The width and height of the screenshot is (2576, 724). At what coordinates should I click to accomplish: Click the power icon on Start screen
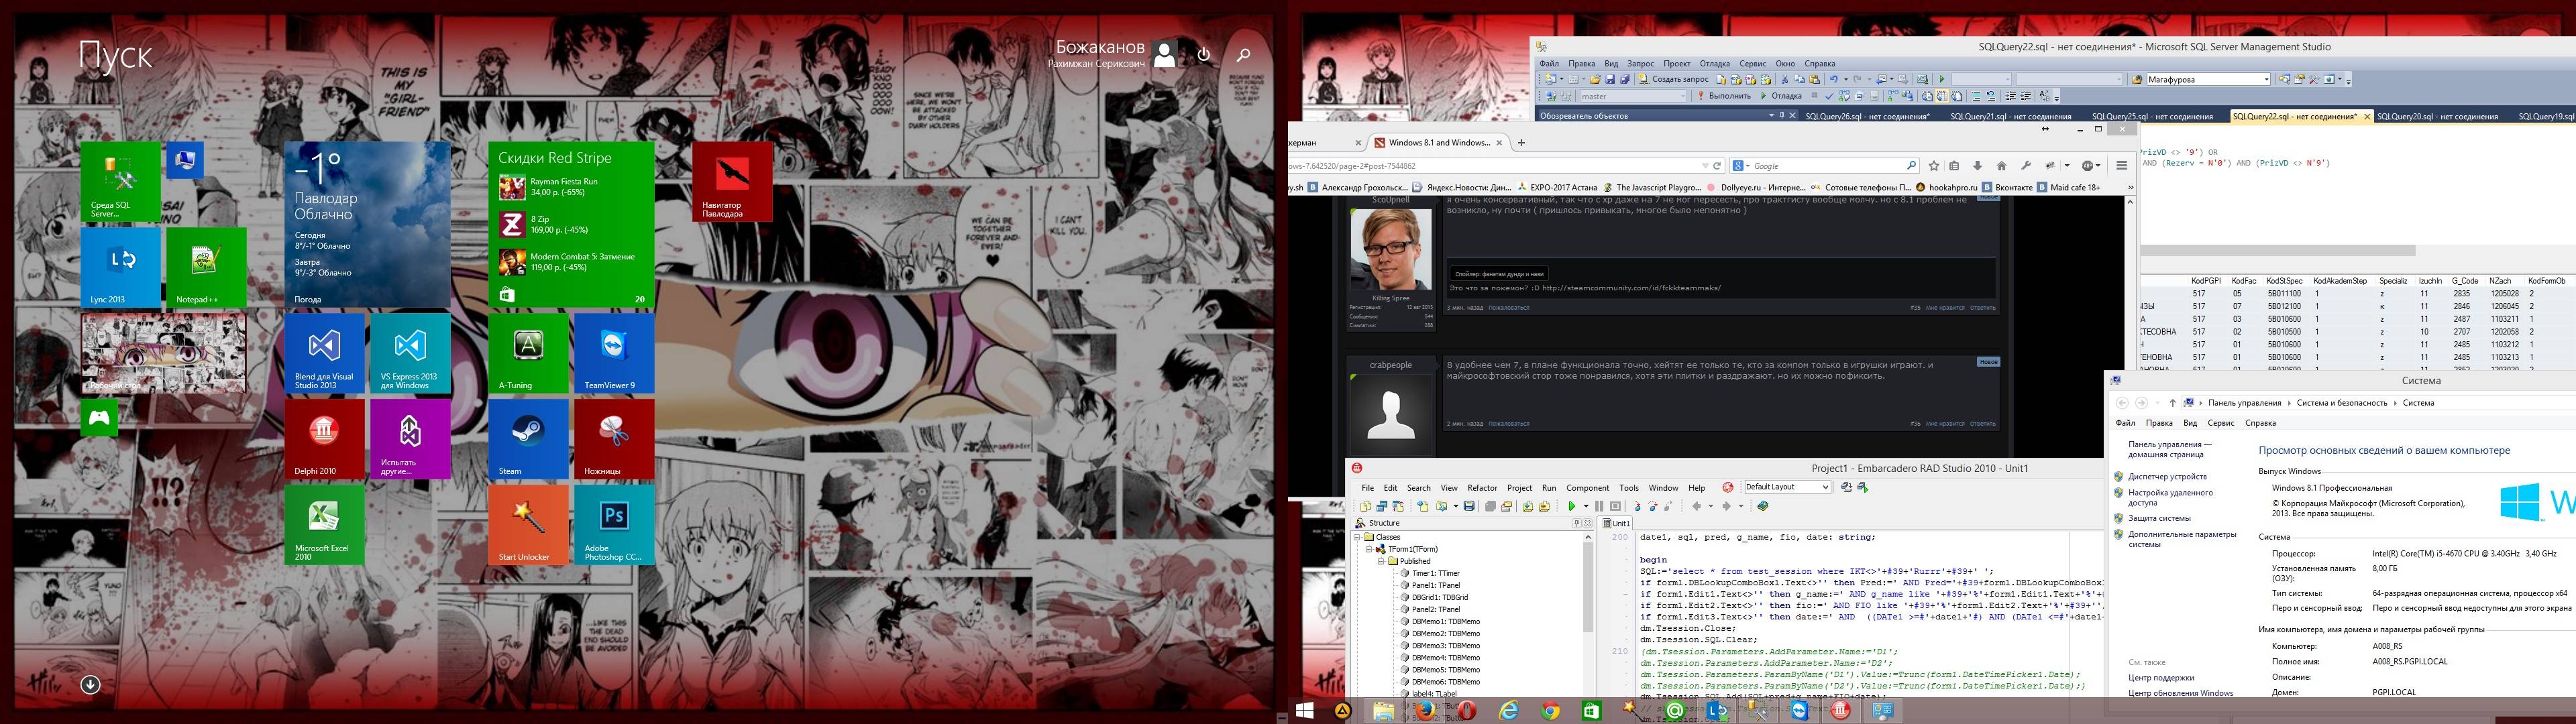[1204, 55]
